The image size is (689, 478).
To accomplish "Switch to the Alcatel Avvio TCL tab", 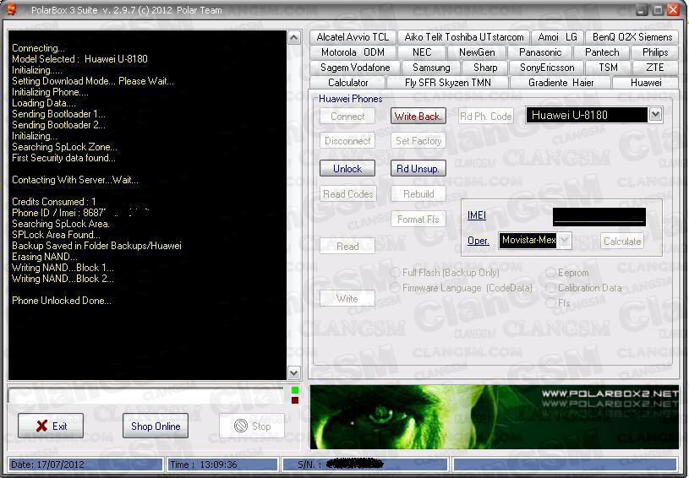I will [x=353, y=37].
